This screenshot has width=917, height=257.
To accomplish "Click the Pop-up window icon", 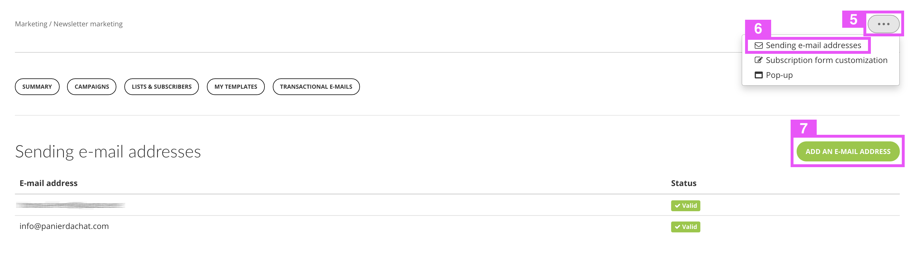I will click(x=759, y=75).
